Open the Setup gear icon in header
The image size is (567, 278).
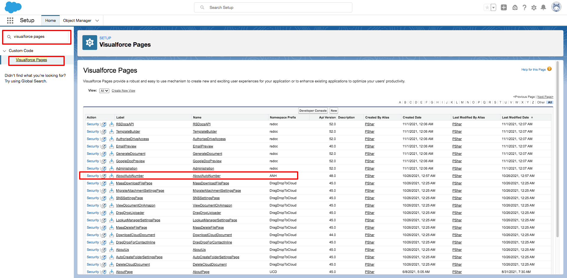tap(534, 7)
